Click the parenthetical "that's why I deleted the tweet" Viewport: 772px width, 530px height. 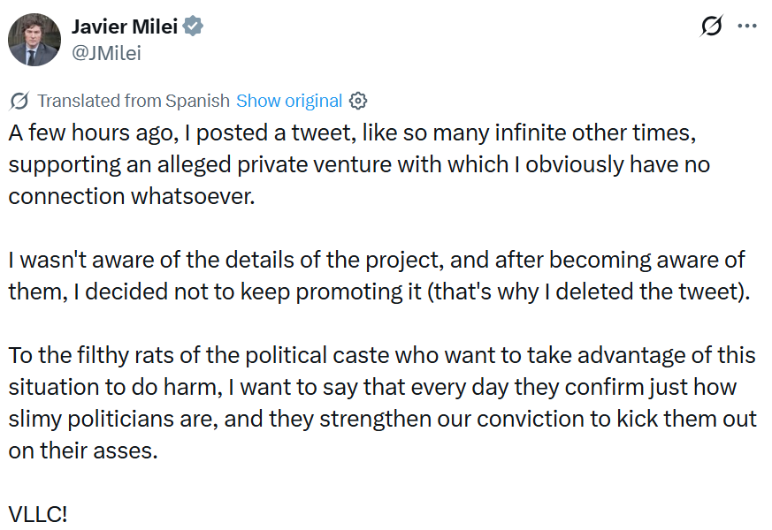(x=588, y=292)
